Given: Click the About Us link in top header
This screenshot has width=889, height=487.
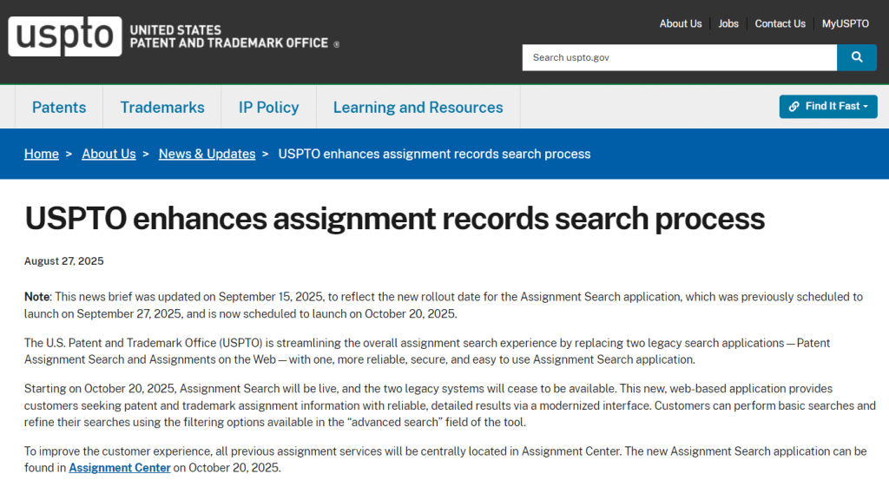Looking at the screenshot, I should click(x=680, y=23).
